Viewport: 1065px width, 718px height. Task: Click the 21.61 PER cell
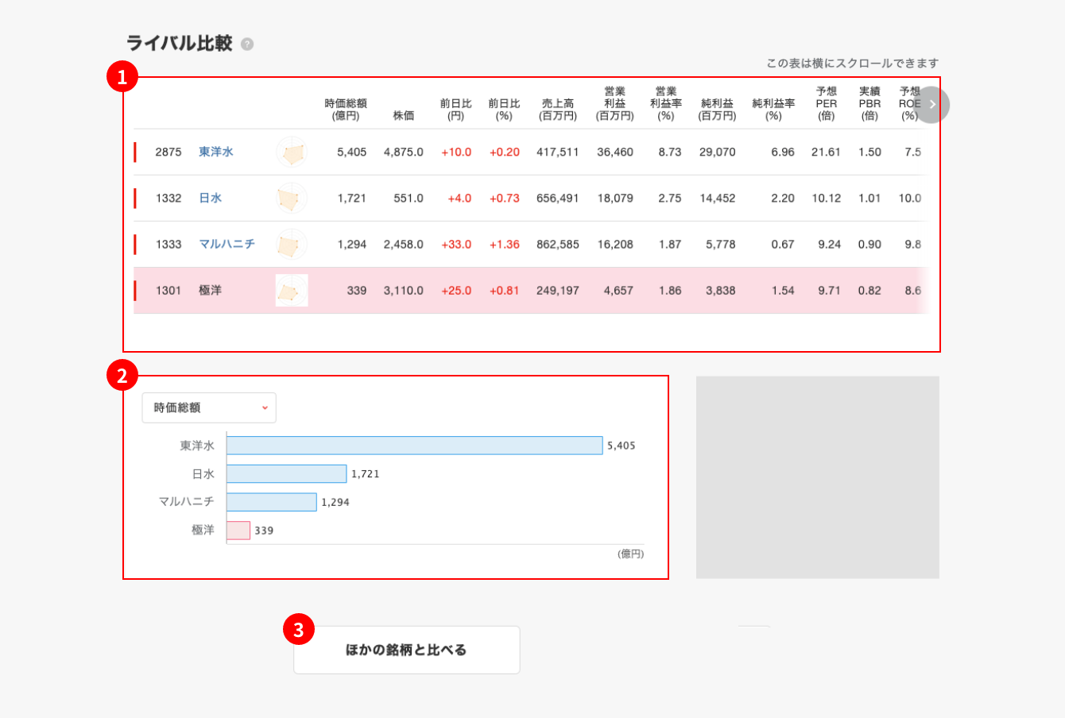point(826,152)
